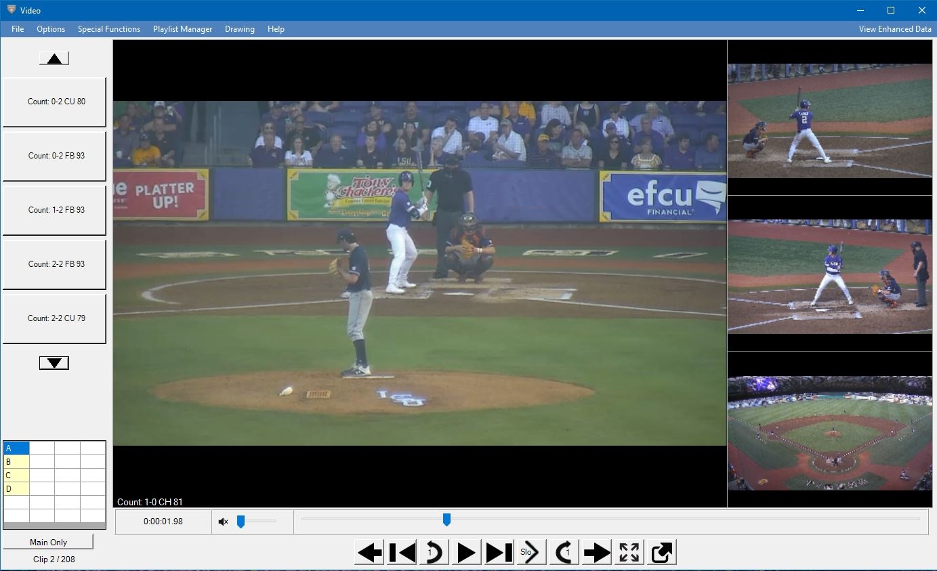This screenshot has width=937, height=571.
Task: Open the Drawing menu
Action: coord(239,28)
